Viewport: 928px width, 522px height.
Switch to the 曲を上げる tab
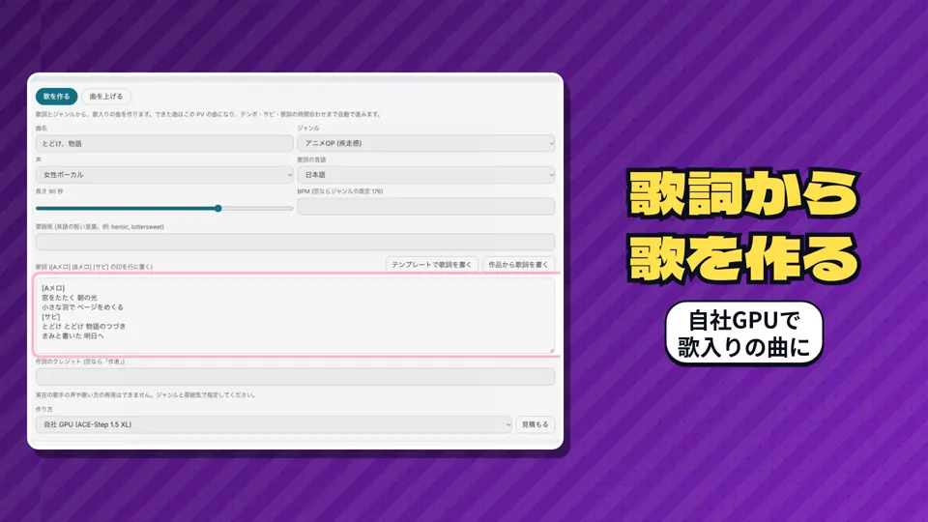point(106,96)
